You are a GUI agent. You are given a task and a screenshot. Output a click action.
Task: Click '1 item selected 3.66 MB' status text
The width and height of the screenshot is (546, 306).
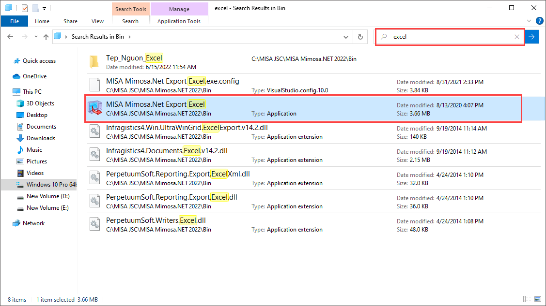[67, 300]
